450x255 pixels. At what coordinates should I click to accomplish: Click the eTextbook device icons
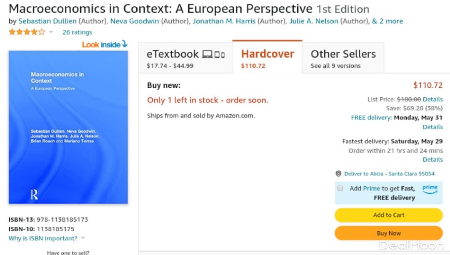pos(213,54)
